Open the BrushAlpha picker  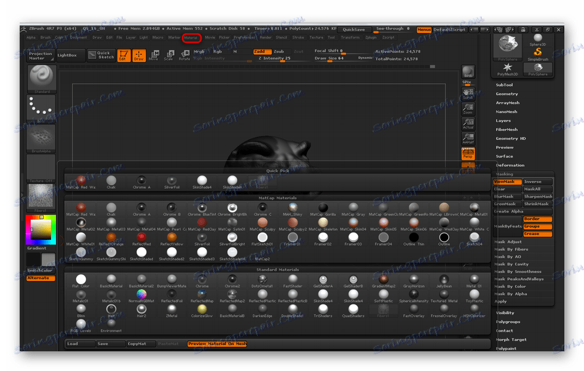tap(42, 138)
